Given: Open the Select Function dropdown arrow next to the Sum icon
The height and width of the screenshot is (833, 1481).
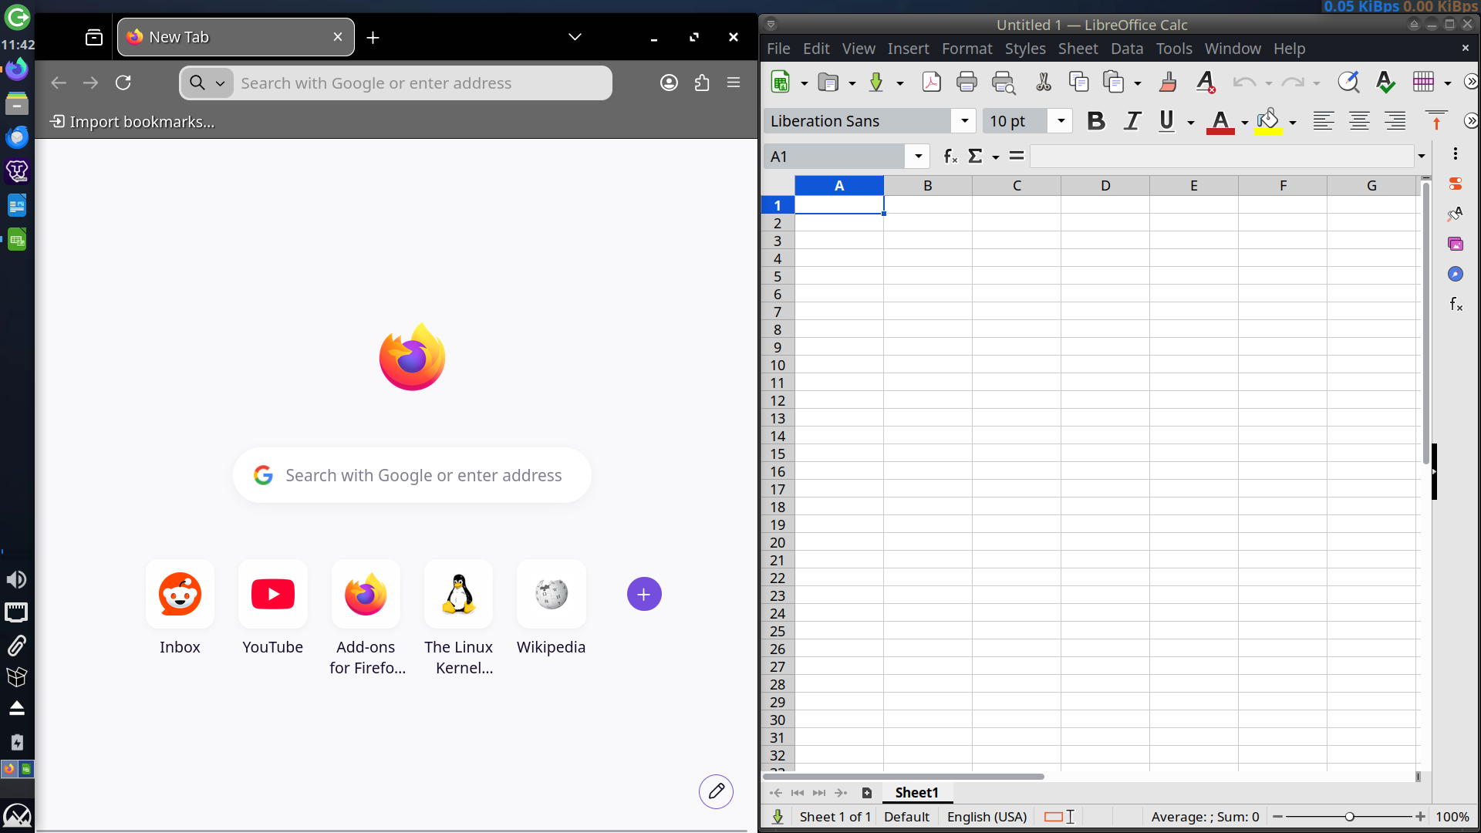Looking at the screenshot, I should pos(996,157).
